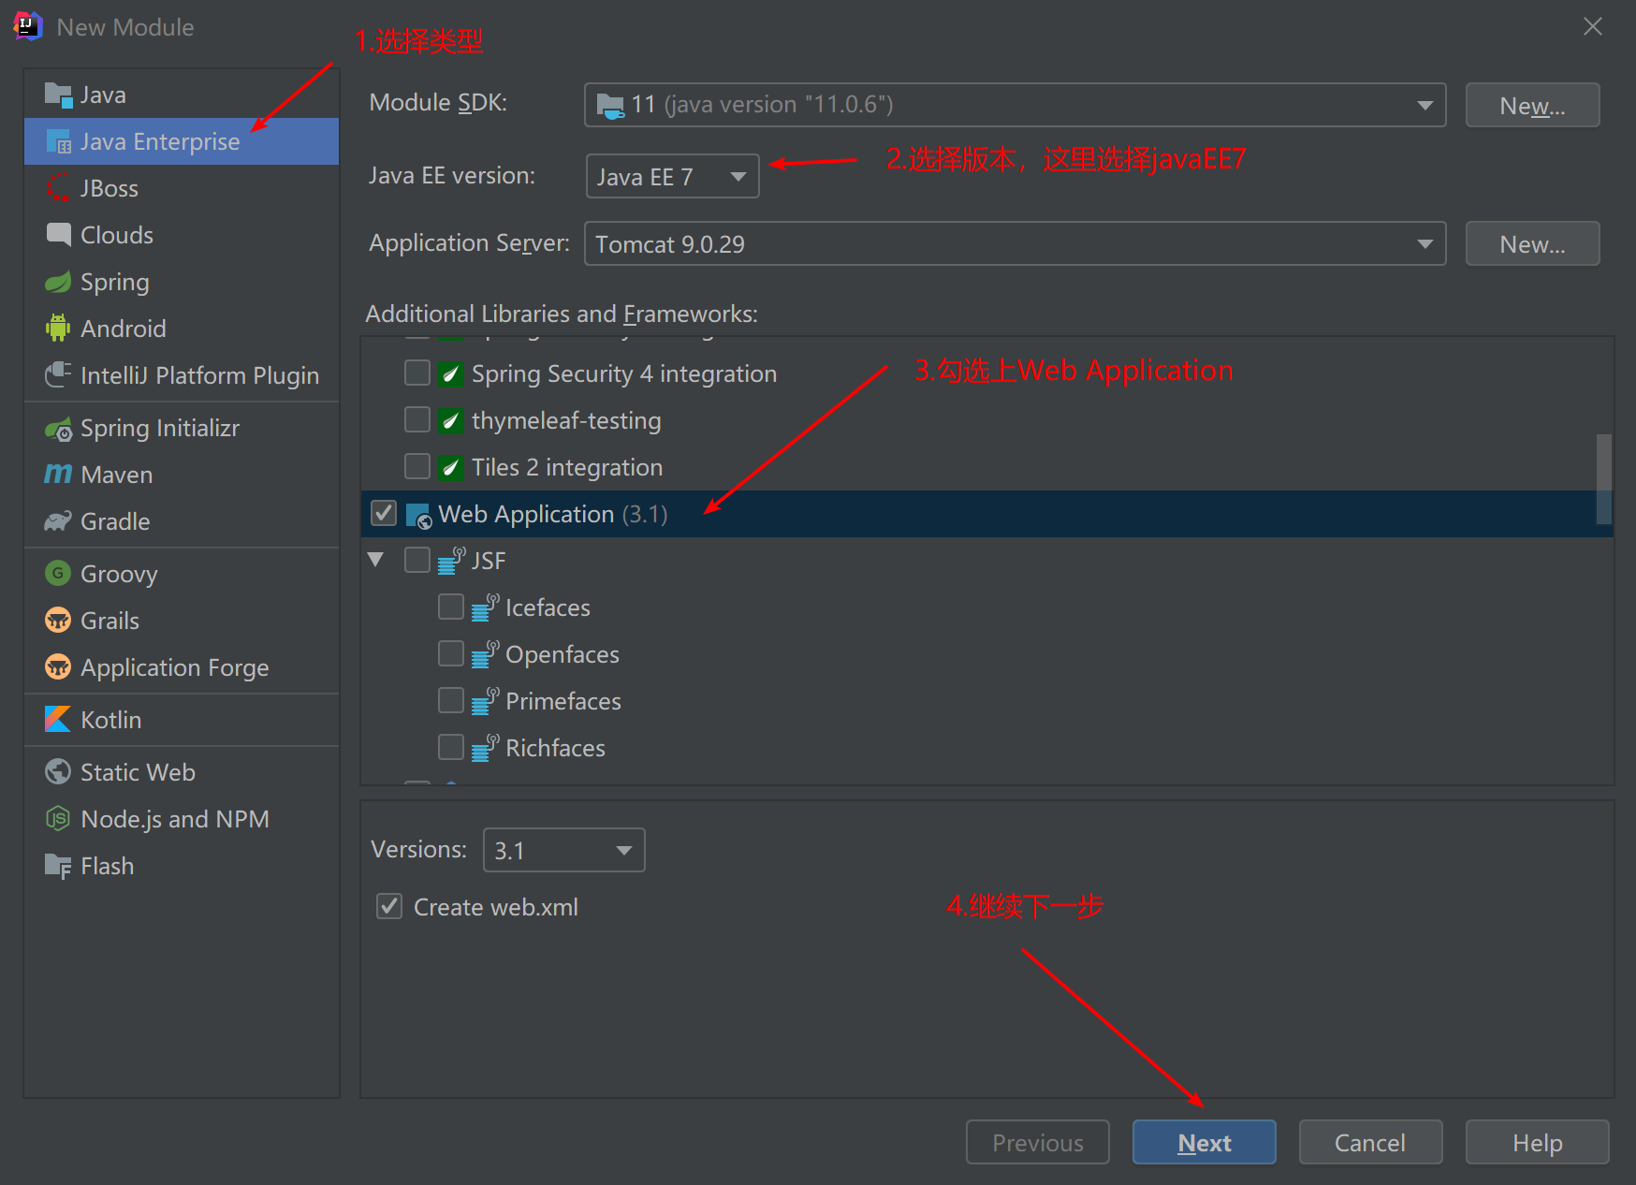Image resolution: width=1636 pixels, height=1185 pixels.
Task: Click the Static Web globe icon
Action: click(58, 772)
